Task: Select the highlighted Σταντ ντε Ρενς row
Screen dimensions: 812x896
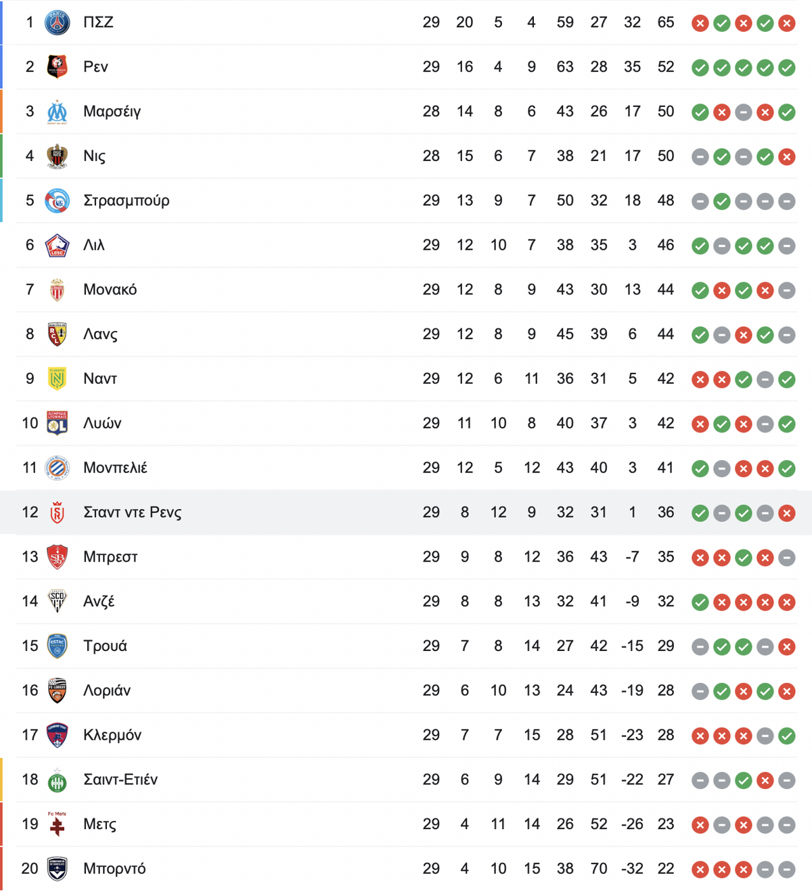Action: 406,512
